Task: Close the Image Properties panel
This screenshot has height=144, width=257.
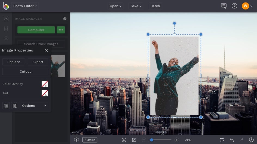Action: tap(46, 50)
